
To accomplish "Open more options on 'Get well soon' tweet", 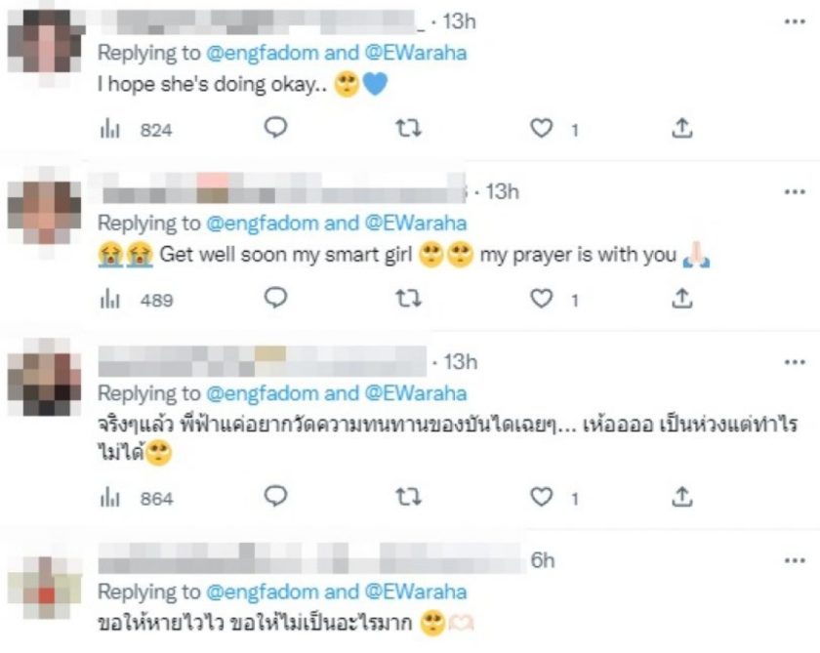I will pyautogui.click(x=795, y=192).
